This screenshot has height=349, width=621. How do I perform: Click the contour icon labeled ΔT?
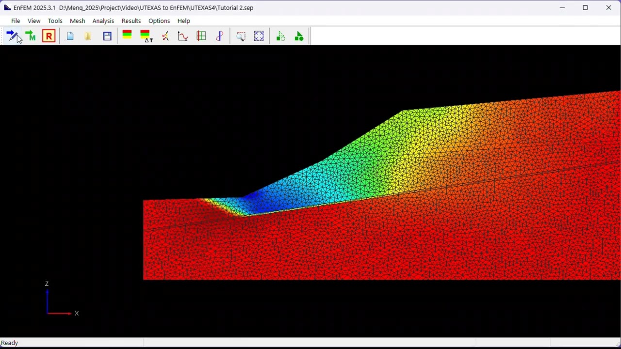click(x=146, y=36)
